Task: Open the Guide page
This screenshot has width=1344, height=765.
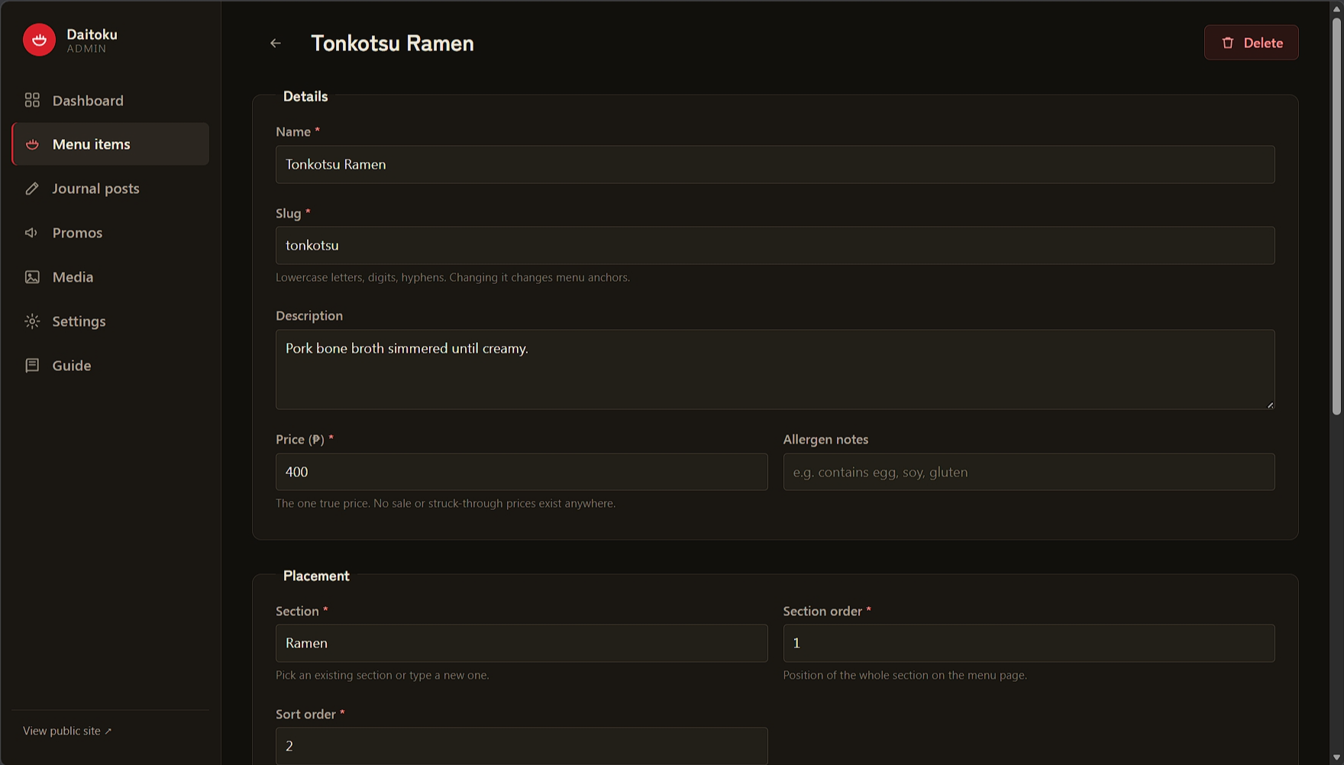Action: pyautogui.click(x=111, y=366)
